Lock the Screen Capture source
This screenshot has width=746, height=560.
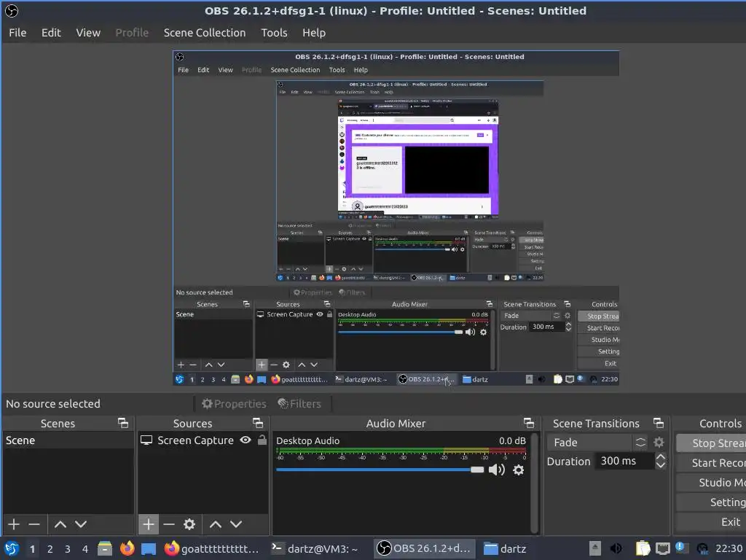pyautogui.click(x=262, y=440)
